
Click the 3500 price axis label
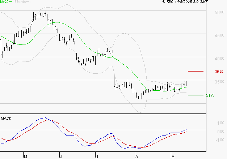click(x=219, y=82)
